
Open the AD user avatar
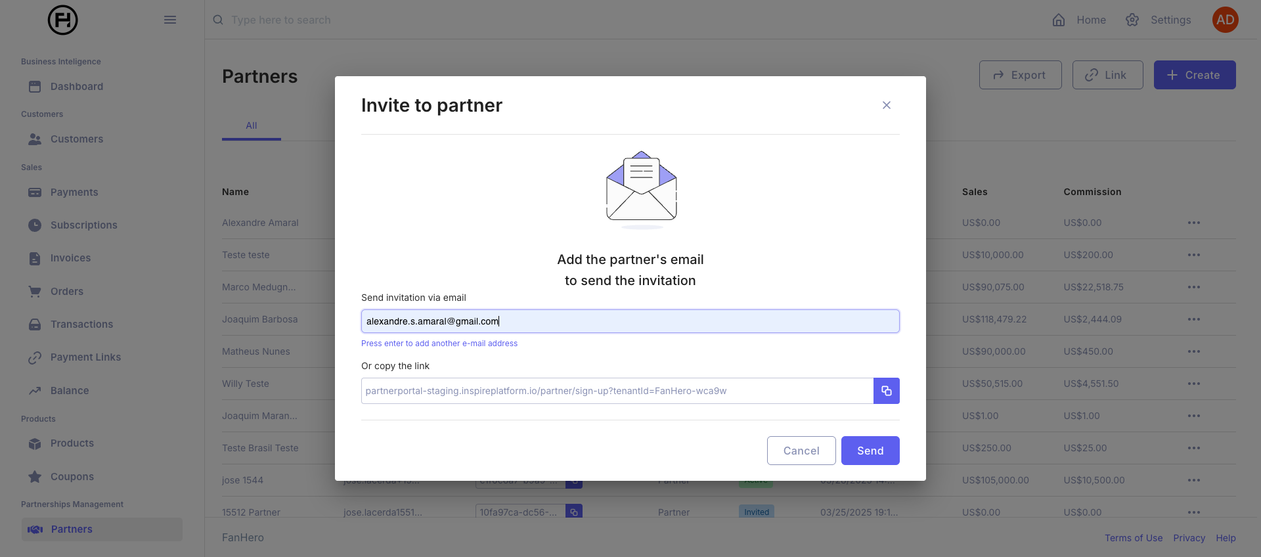(1226, 20)
